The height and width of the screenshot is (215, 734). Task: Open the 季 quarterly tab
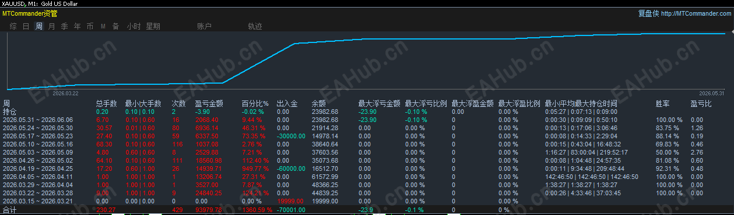click(x=64, y=26)
